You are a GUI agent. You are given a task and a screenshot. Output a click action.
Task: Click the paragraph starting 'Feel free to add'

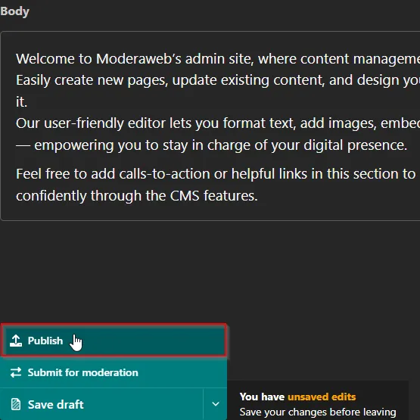coord(216,185)
